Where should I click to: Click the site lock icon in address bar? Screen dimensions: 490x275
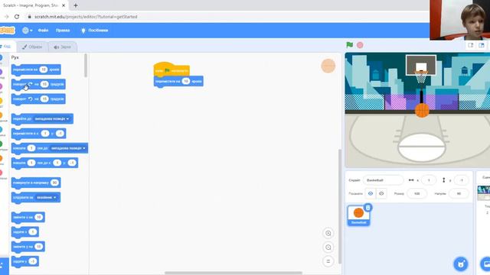pos(29,17)
